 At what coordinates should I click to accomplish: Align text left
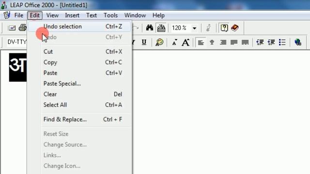(201, 42)
